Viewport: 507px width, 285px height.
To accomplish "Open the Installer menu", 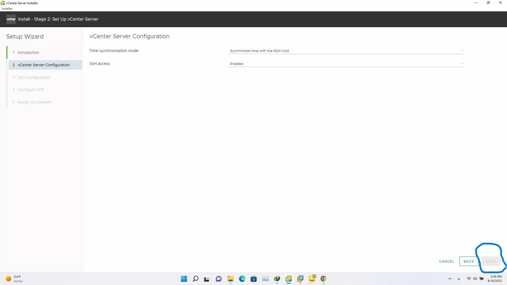I will coord(7,9).
